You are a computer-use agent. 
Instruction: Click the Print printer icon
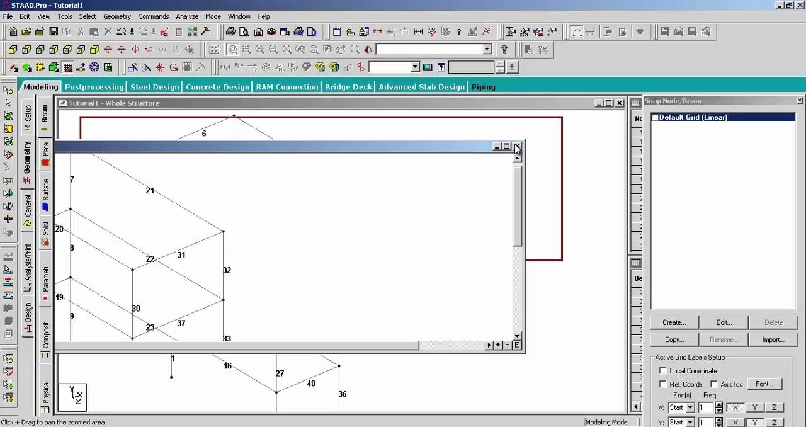click(x=230, y=31)
